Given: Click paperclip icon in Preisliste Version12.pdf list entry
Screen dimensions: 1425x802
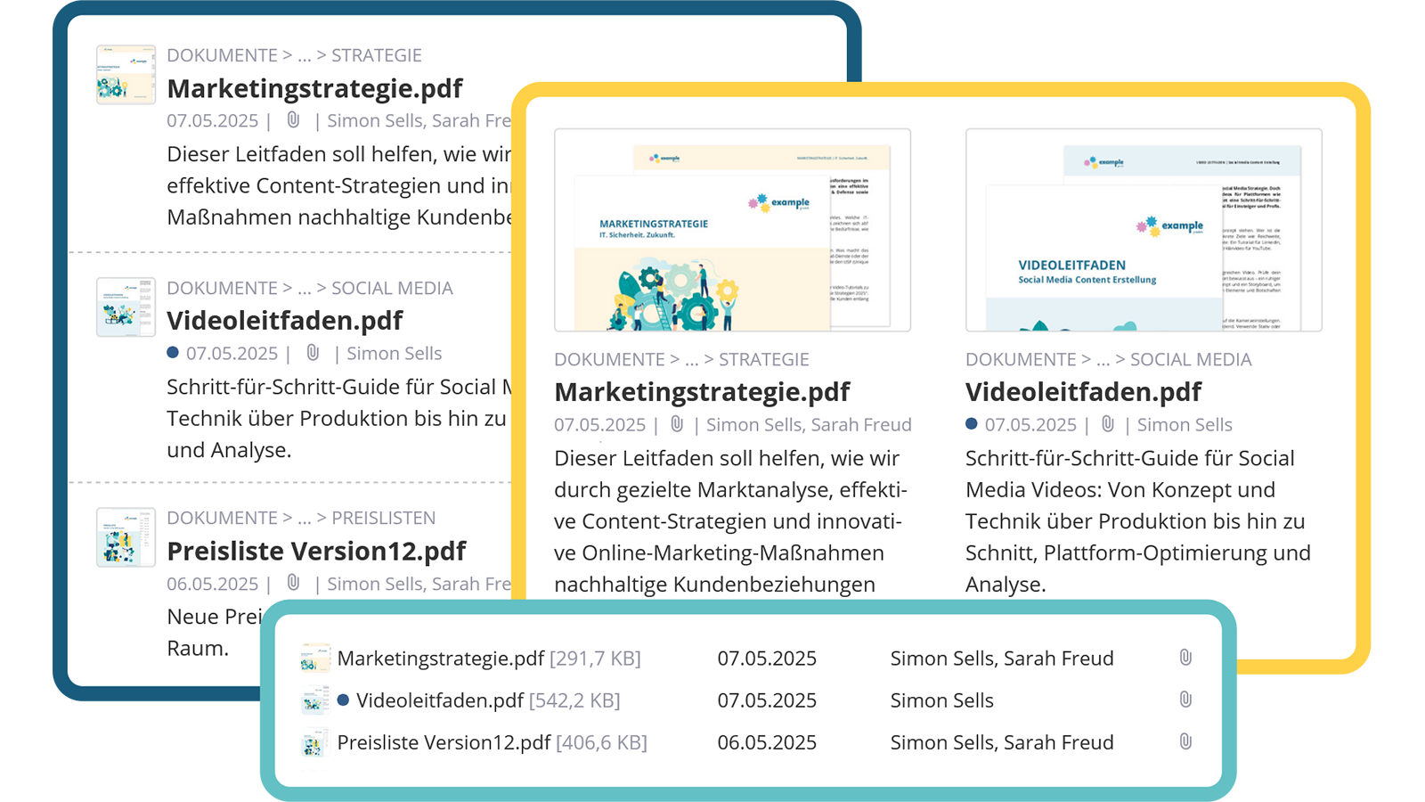Looking at the screenshot, I should click(x=293, y=583).
